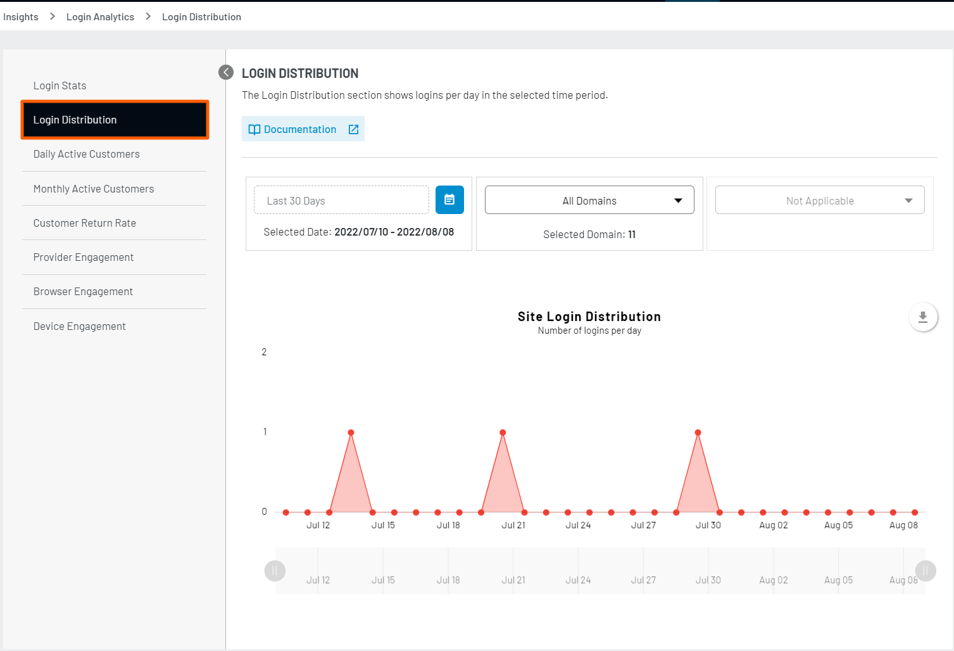Go to Insights via the breadcrumb
The height and width of the screenshot is (651, 954).
point(21,16)
